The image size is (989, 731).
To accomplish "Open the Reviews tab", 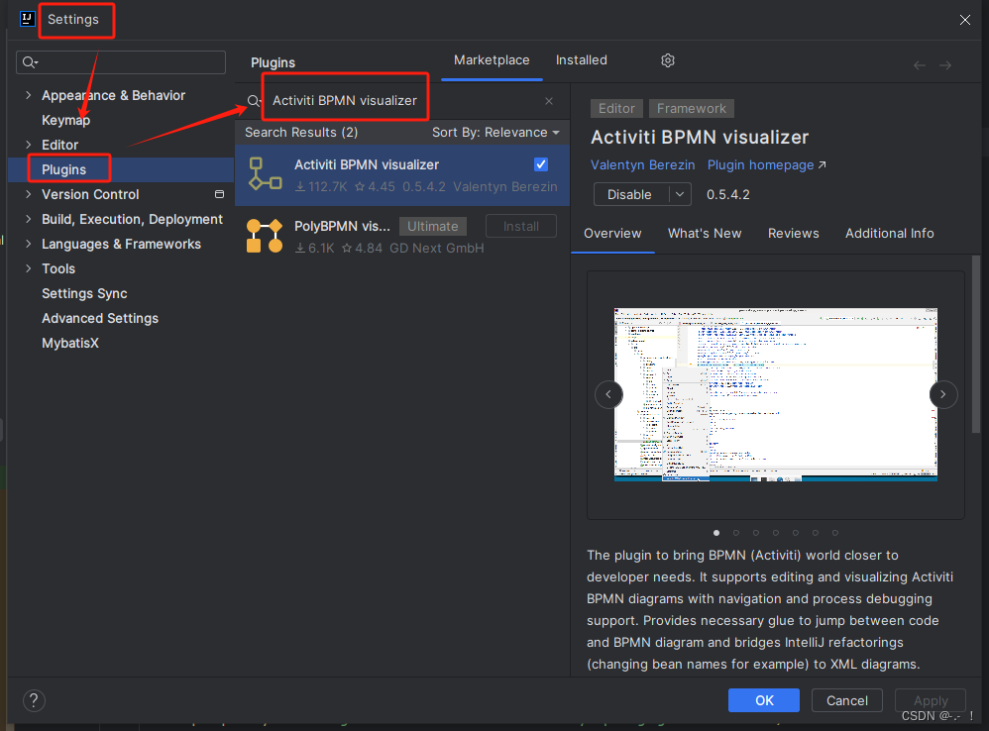I will point(793,233).
